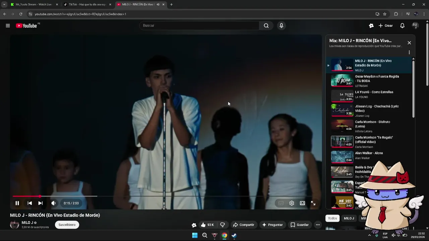The image size is (429, 241).
Task: Like the video showing 93 K
Action: point(207,225)
